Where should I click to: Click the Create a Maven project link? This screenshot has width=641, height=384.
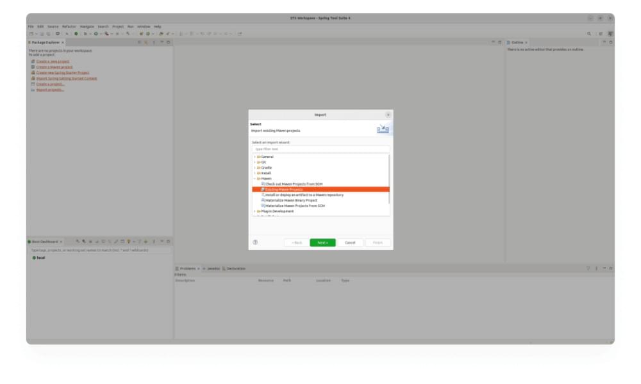coord(54,67)
